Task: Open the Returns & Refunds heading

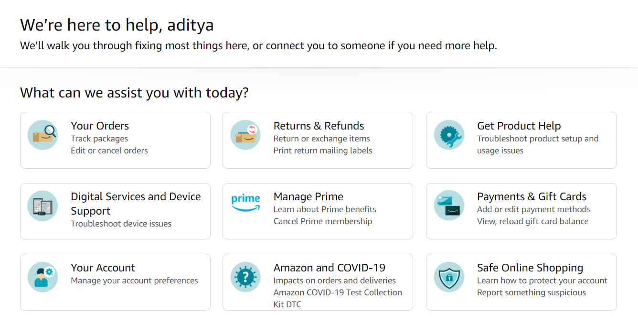Action: [x=319, y=126]
